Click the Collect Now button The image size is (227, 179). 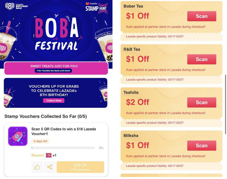point(54,100)
